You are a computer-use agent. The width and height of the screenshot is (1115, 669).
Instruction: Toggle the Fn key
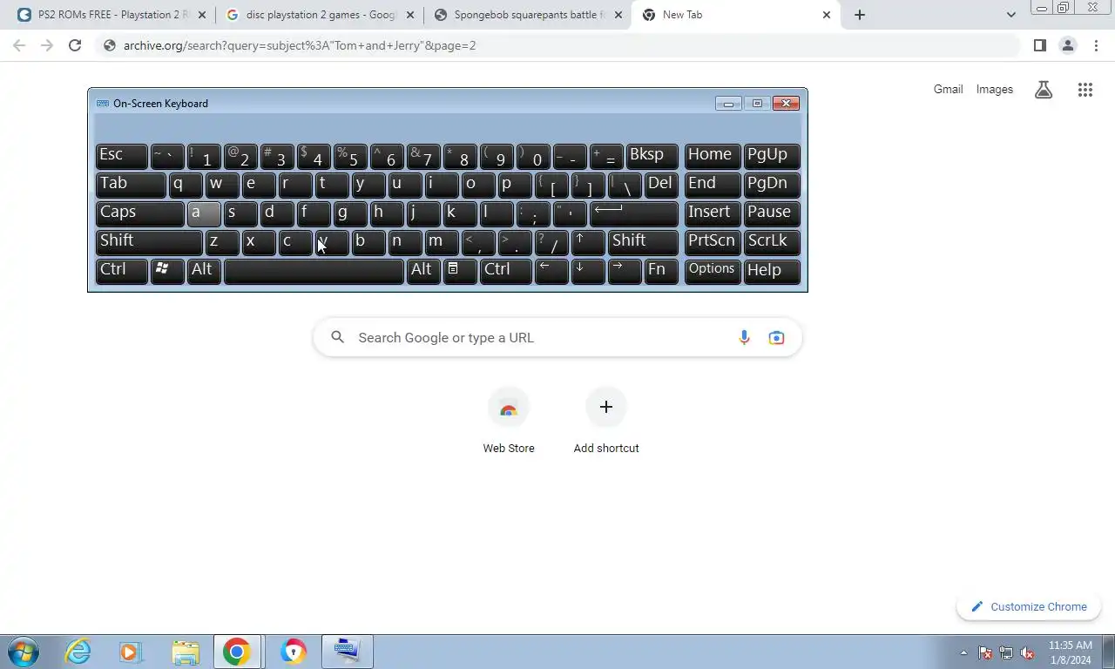tap(661, 271)
